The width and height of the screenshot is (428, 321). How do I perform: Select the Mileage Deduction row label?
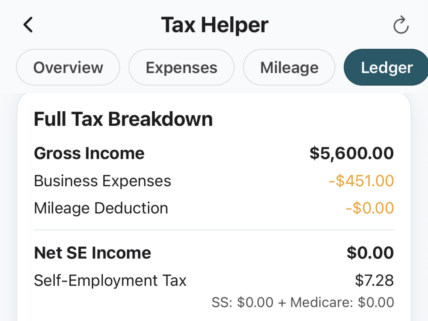(101, 208)
